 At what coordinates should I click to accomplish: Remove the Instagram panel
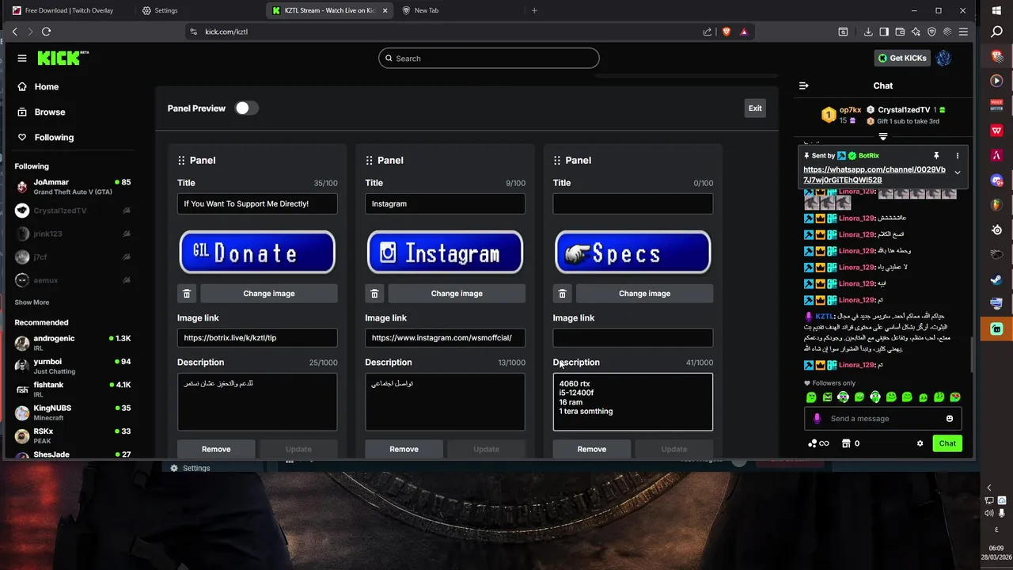(404, 449)
